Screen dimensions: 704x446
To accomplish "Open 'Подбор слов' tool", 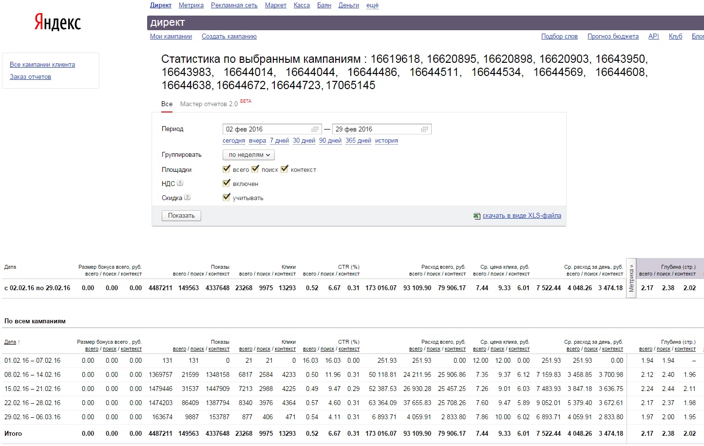I will 559,37.
